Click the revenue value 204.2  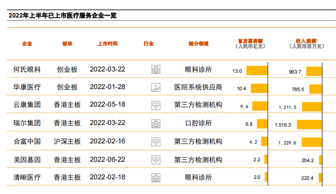[x=308, y=161]
